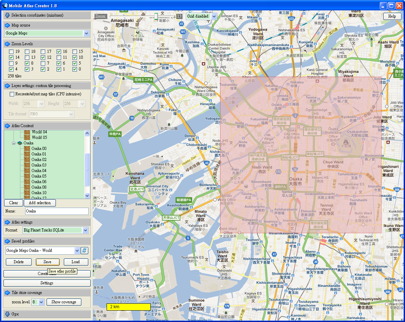
Task: Open the tile Height dropdown
Action: point(82,104)
